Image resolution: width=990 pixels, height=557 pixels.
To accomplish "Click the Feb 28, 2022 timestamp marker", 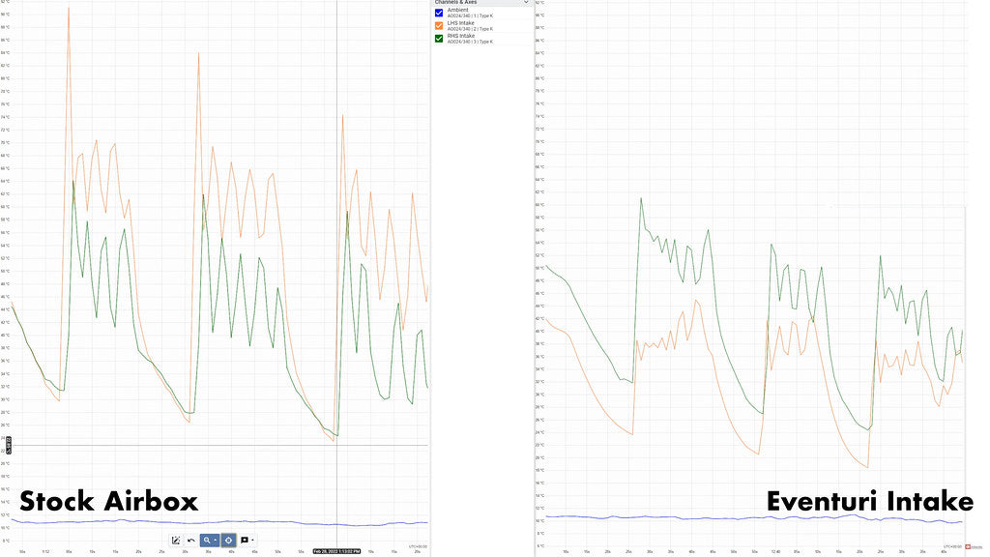I will [x=336, y=551].
